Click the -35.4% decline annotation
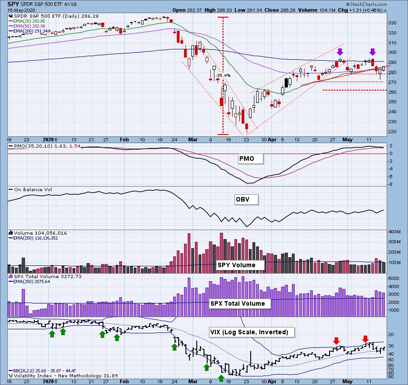 tap(223, 75)
